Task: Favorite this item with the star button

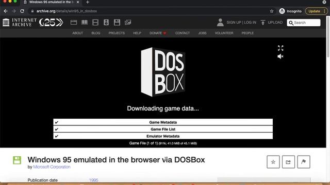Action: (273, 162)
